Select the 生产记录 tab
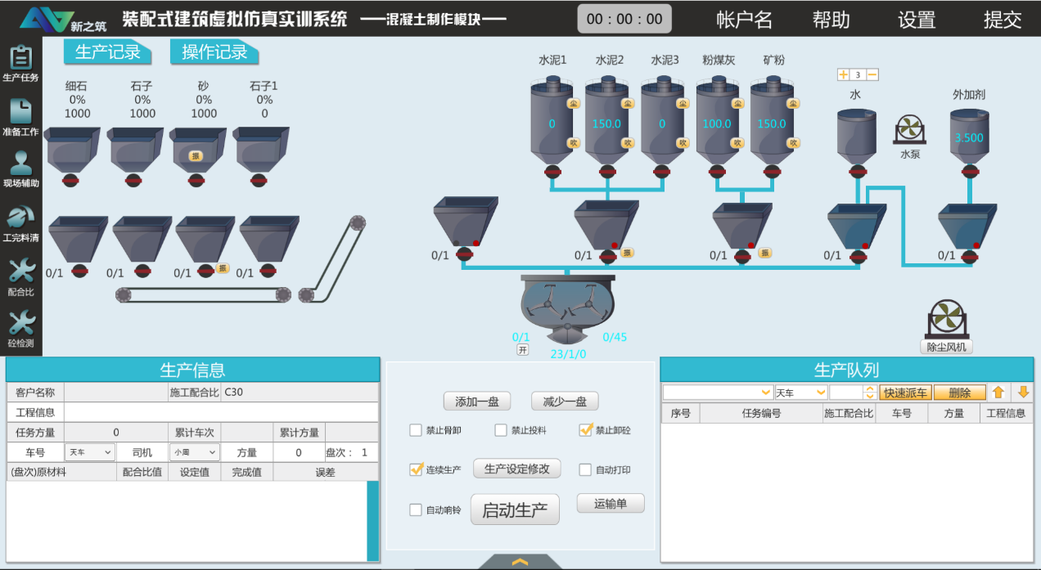This screenshot has height=570, width=1041. point(107,52)
